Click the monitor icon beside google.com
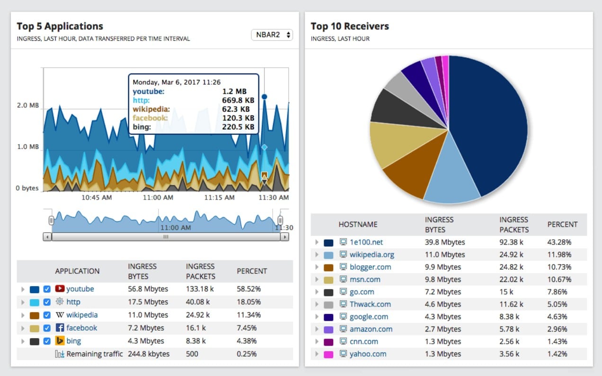Image resolution: width=602 pixels, height=376 pixels. click(x=343, y=317)
